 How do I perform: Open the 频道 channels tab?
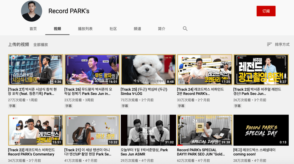(137, 29)
